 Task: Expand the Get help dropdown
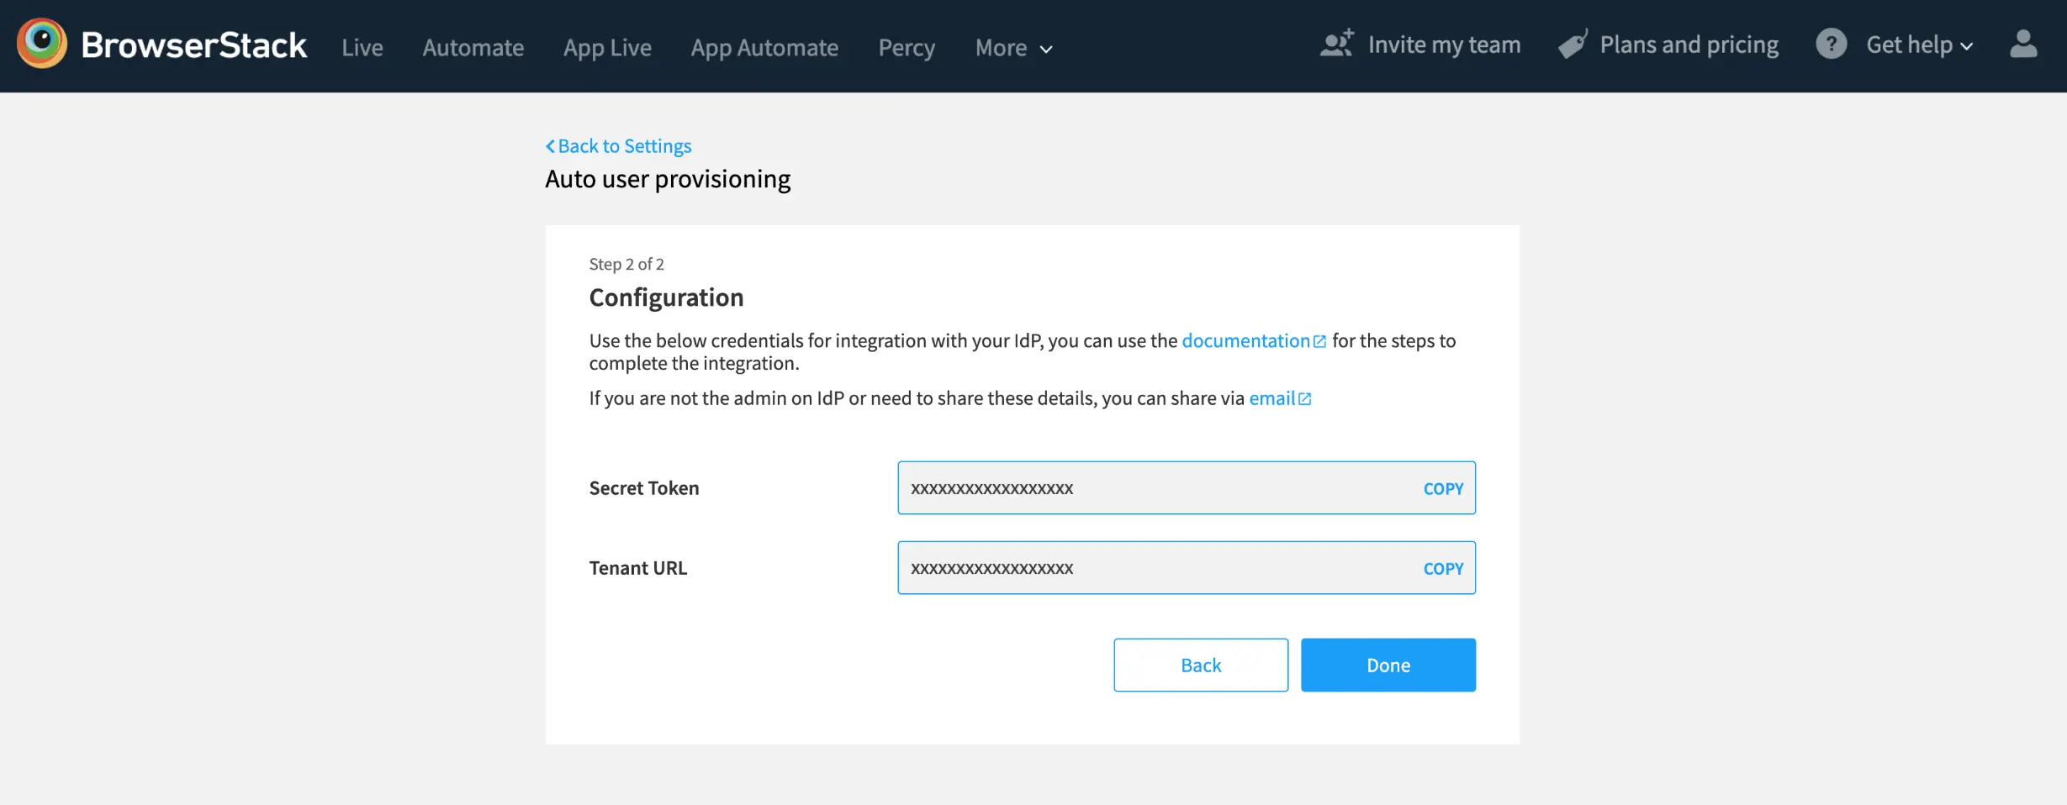click(x=1919, y=45)
